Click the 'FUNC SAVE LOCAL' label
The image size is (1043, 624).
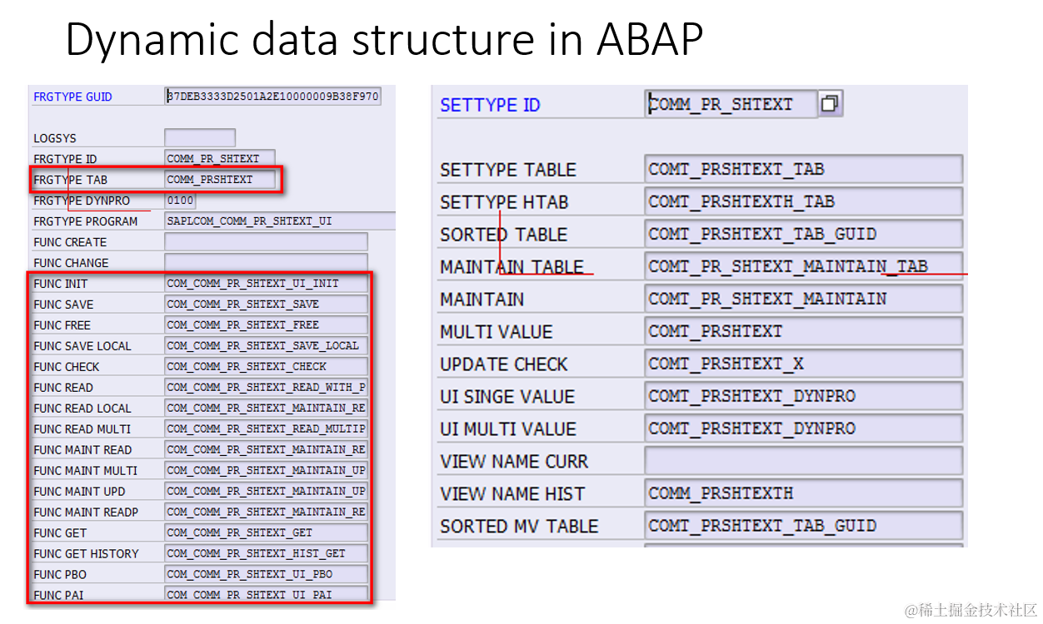(x=82, y=346)
